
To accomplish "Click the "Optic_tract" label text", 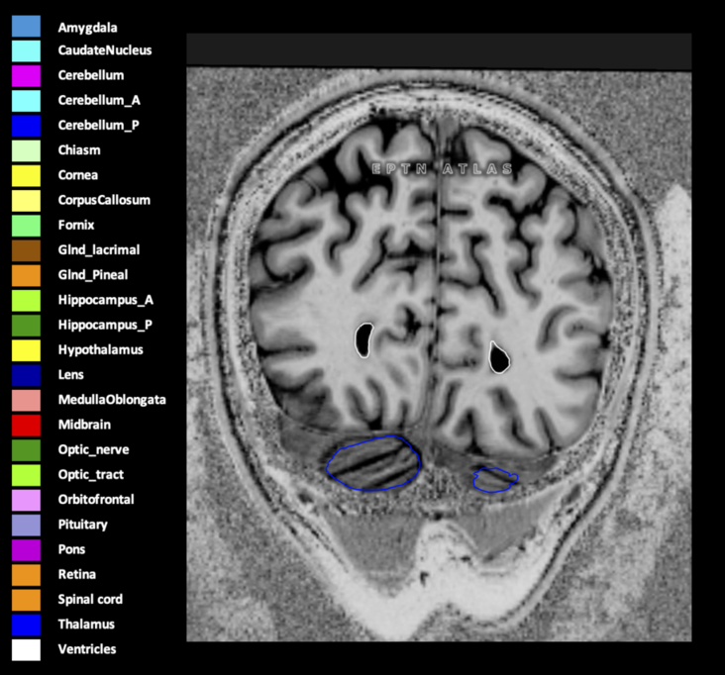I will tap(91, 475).
